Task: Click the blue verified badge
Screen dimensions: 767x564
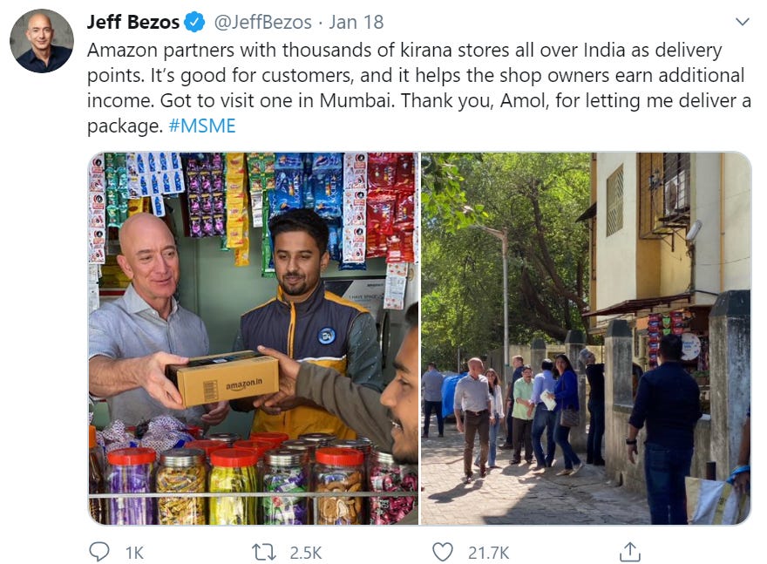Action: (194, 23)
